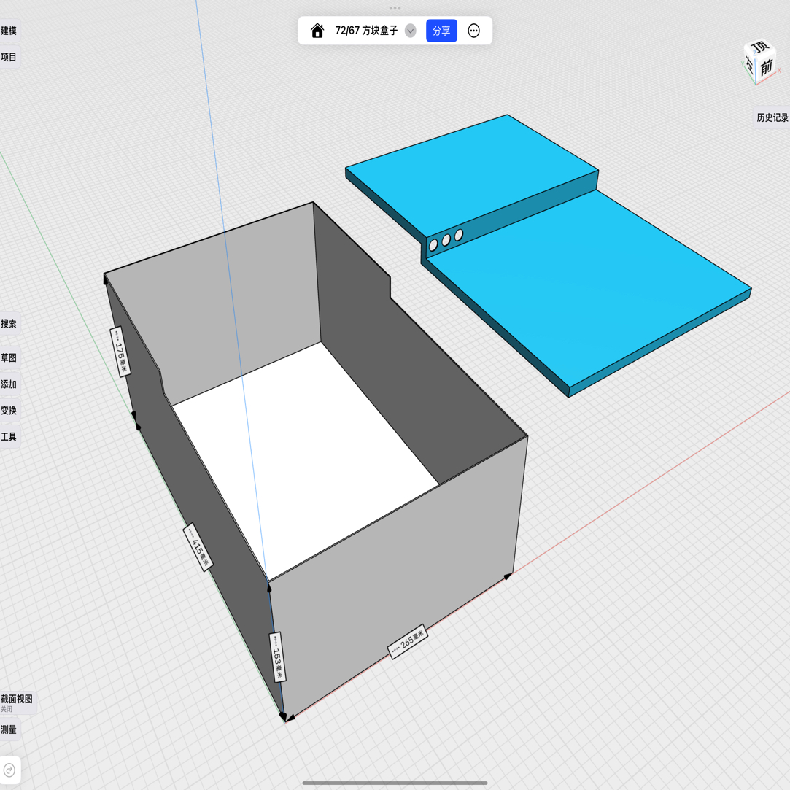
Task: Open the 添加 add menu
Action: (9, 384)
